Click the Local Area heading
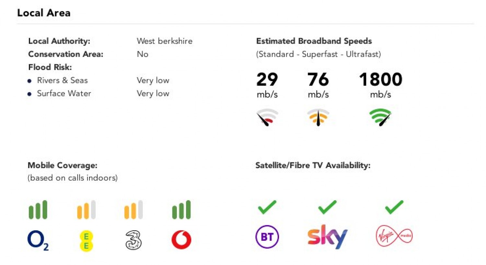 click(x=44, y=13)
